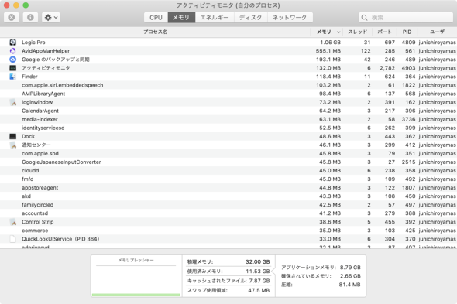This screenshot has width=457, height=304.
Task: Click the Google backup and sync icon
Action: click(13, 60)
